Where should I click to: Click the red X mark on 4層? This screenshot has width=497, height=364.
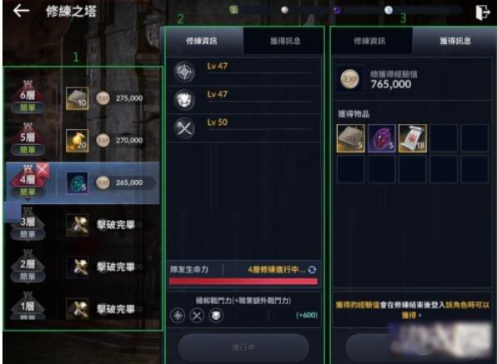tap(43, 169)
